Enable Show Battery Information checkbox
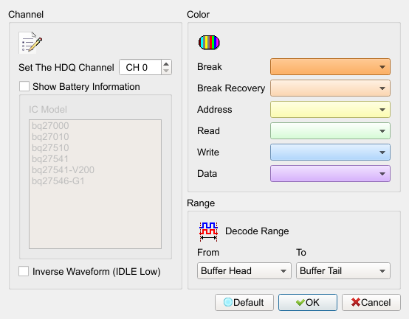The height and width of the screenshot is (319, 409). click(x=24, y=86)
